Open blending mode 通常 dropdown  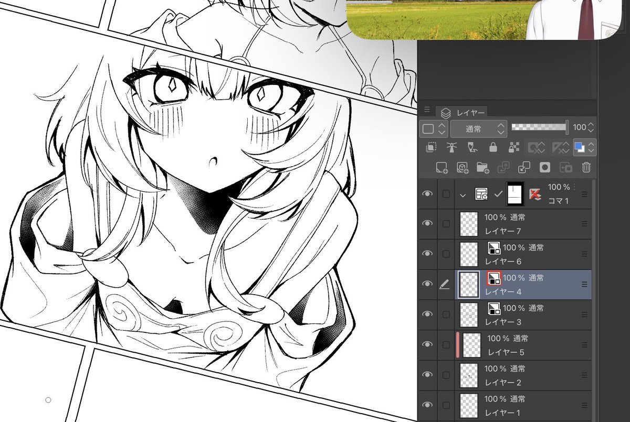click(479, 128)
